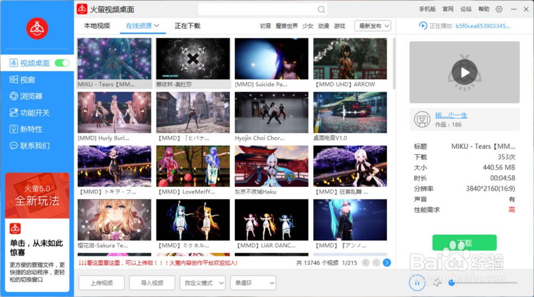The height and width of the screenshot is (297, 534).
Task: Go to the next page arrow
Action: point(387,263)
